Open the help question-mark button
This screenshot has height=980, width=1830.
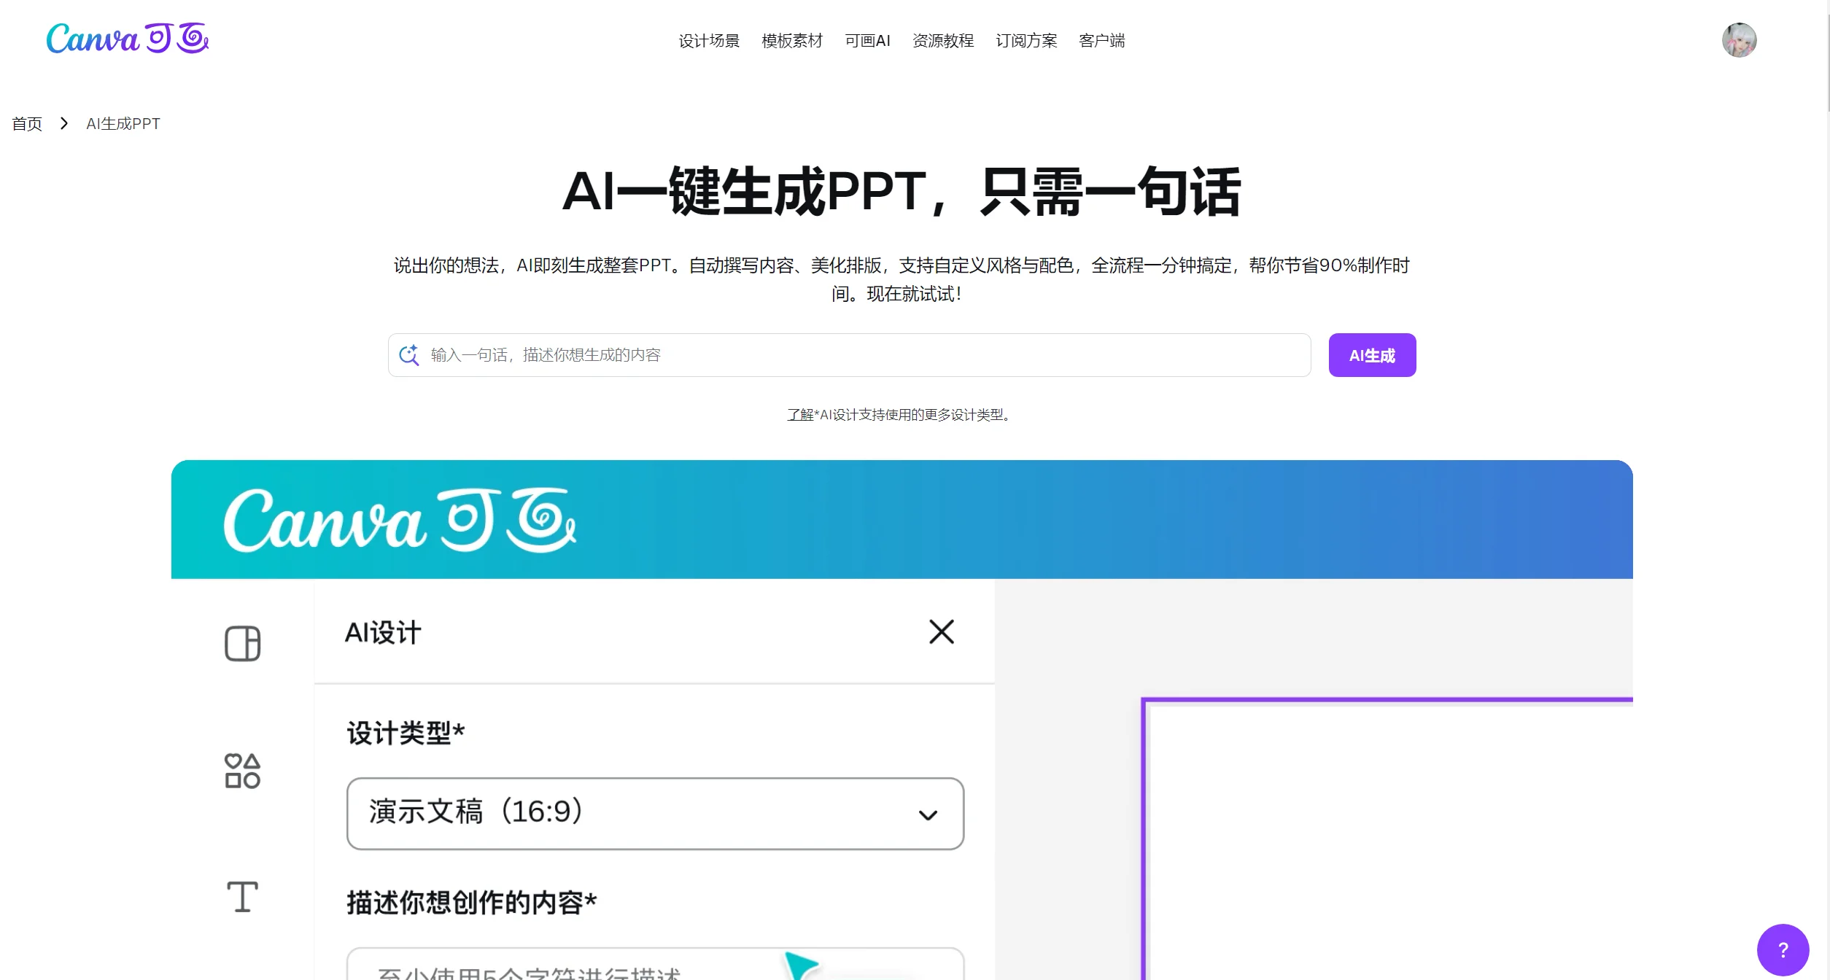(x=1782, y=949)
